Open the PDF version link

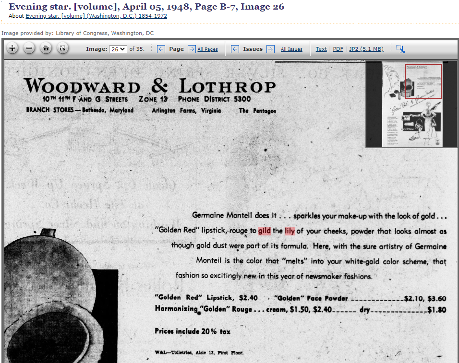pyautogui.click(x=338, y=49)
